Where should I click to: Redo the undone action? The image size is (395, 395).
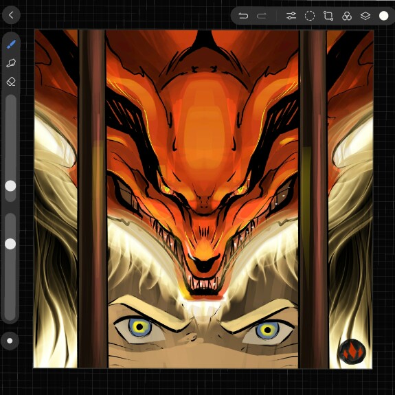click(262, 16)
